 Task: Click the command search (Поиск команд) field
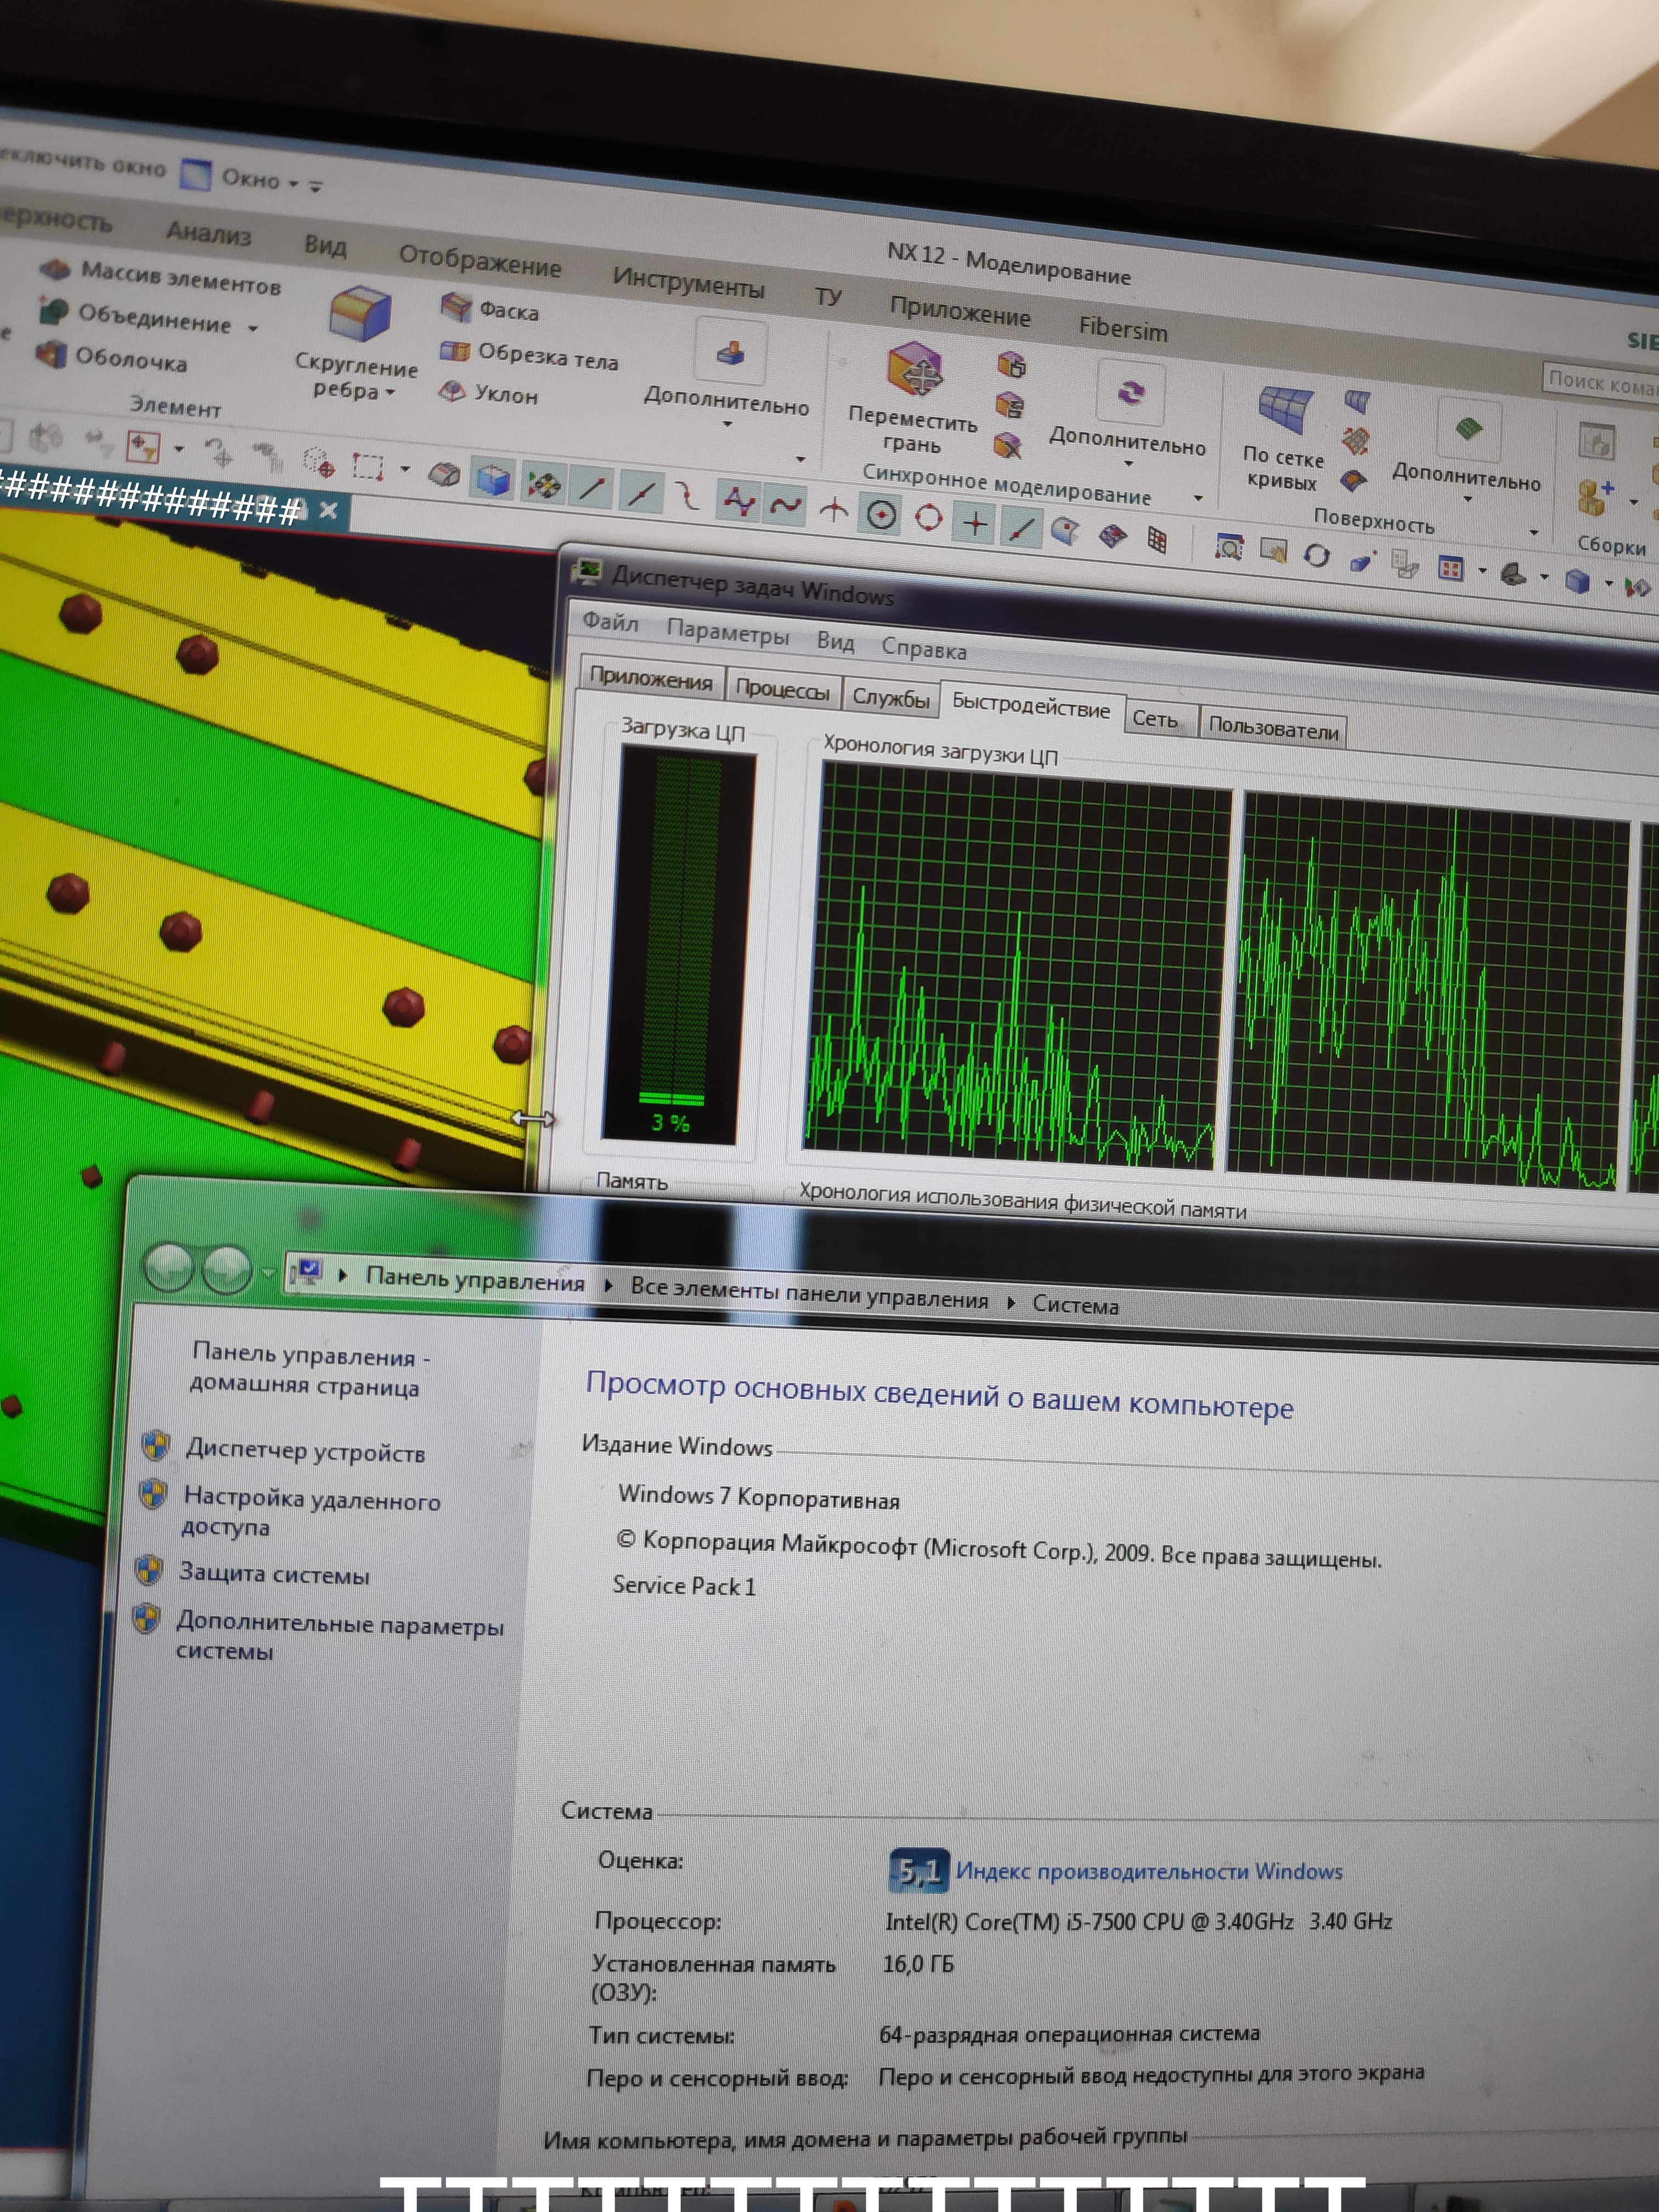1600,382
